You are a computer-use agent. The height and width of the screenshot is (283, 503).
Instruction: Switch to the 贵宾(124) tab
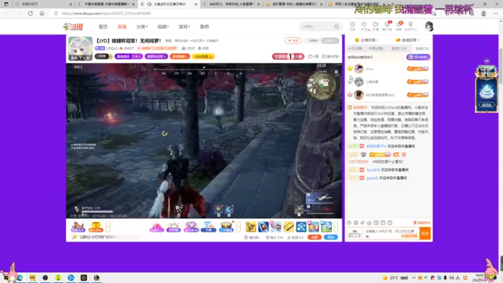pos(399,48)
